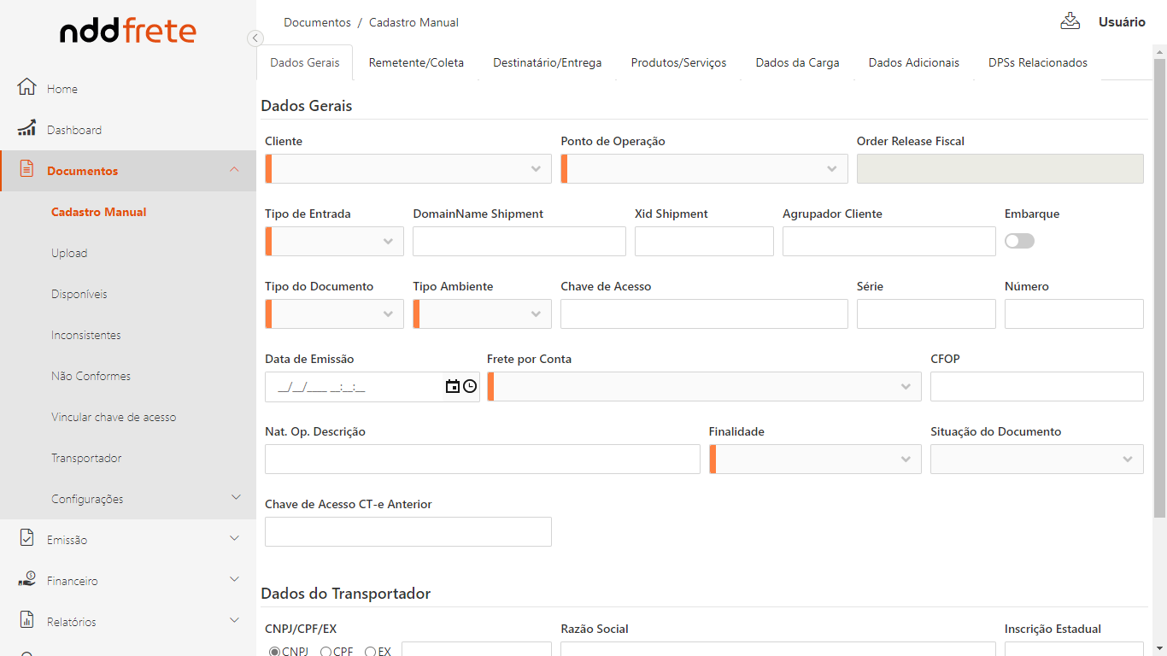Open the Dashboard chart icon
Screen dimensions: 1167x656
[26, 129]
